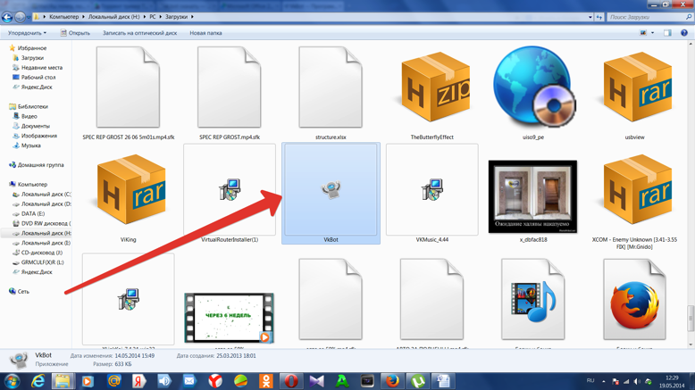Screen dimensions: 695x390
Task: Open Рабочий стол in sidebar
Action: point(38,77)
